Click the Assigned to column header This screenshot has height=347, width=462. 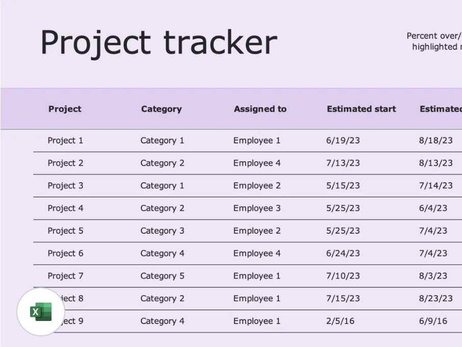pos(260,109)
